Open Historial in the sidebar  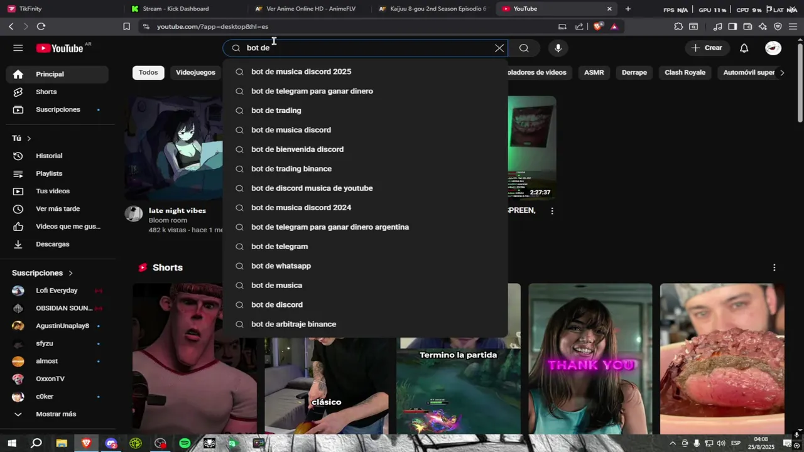(57, 156)
